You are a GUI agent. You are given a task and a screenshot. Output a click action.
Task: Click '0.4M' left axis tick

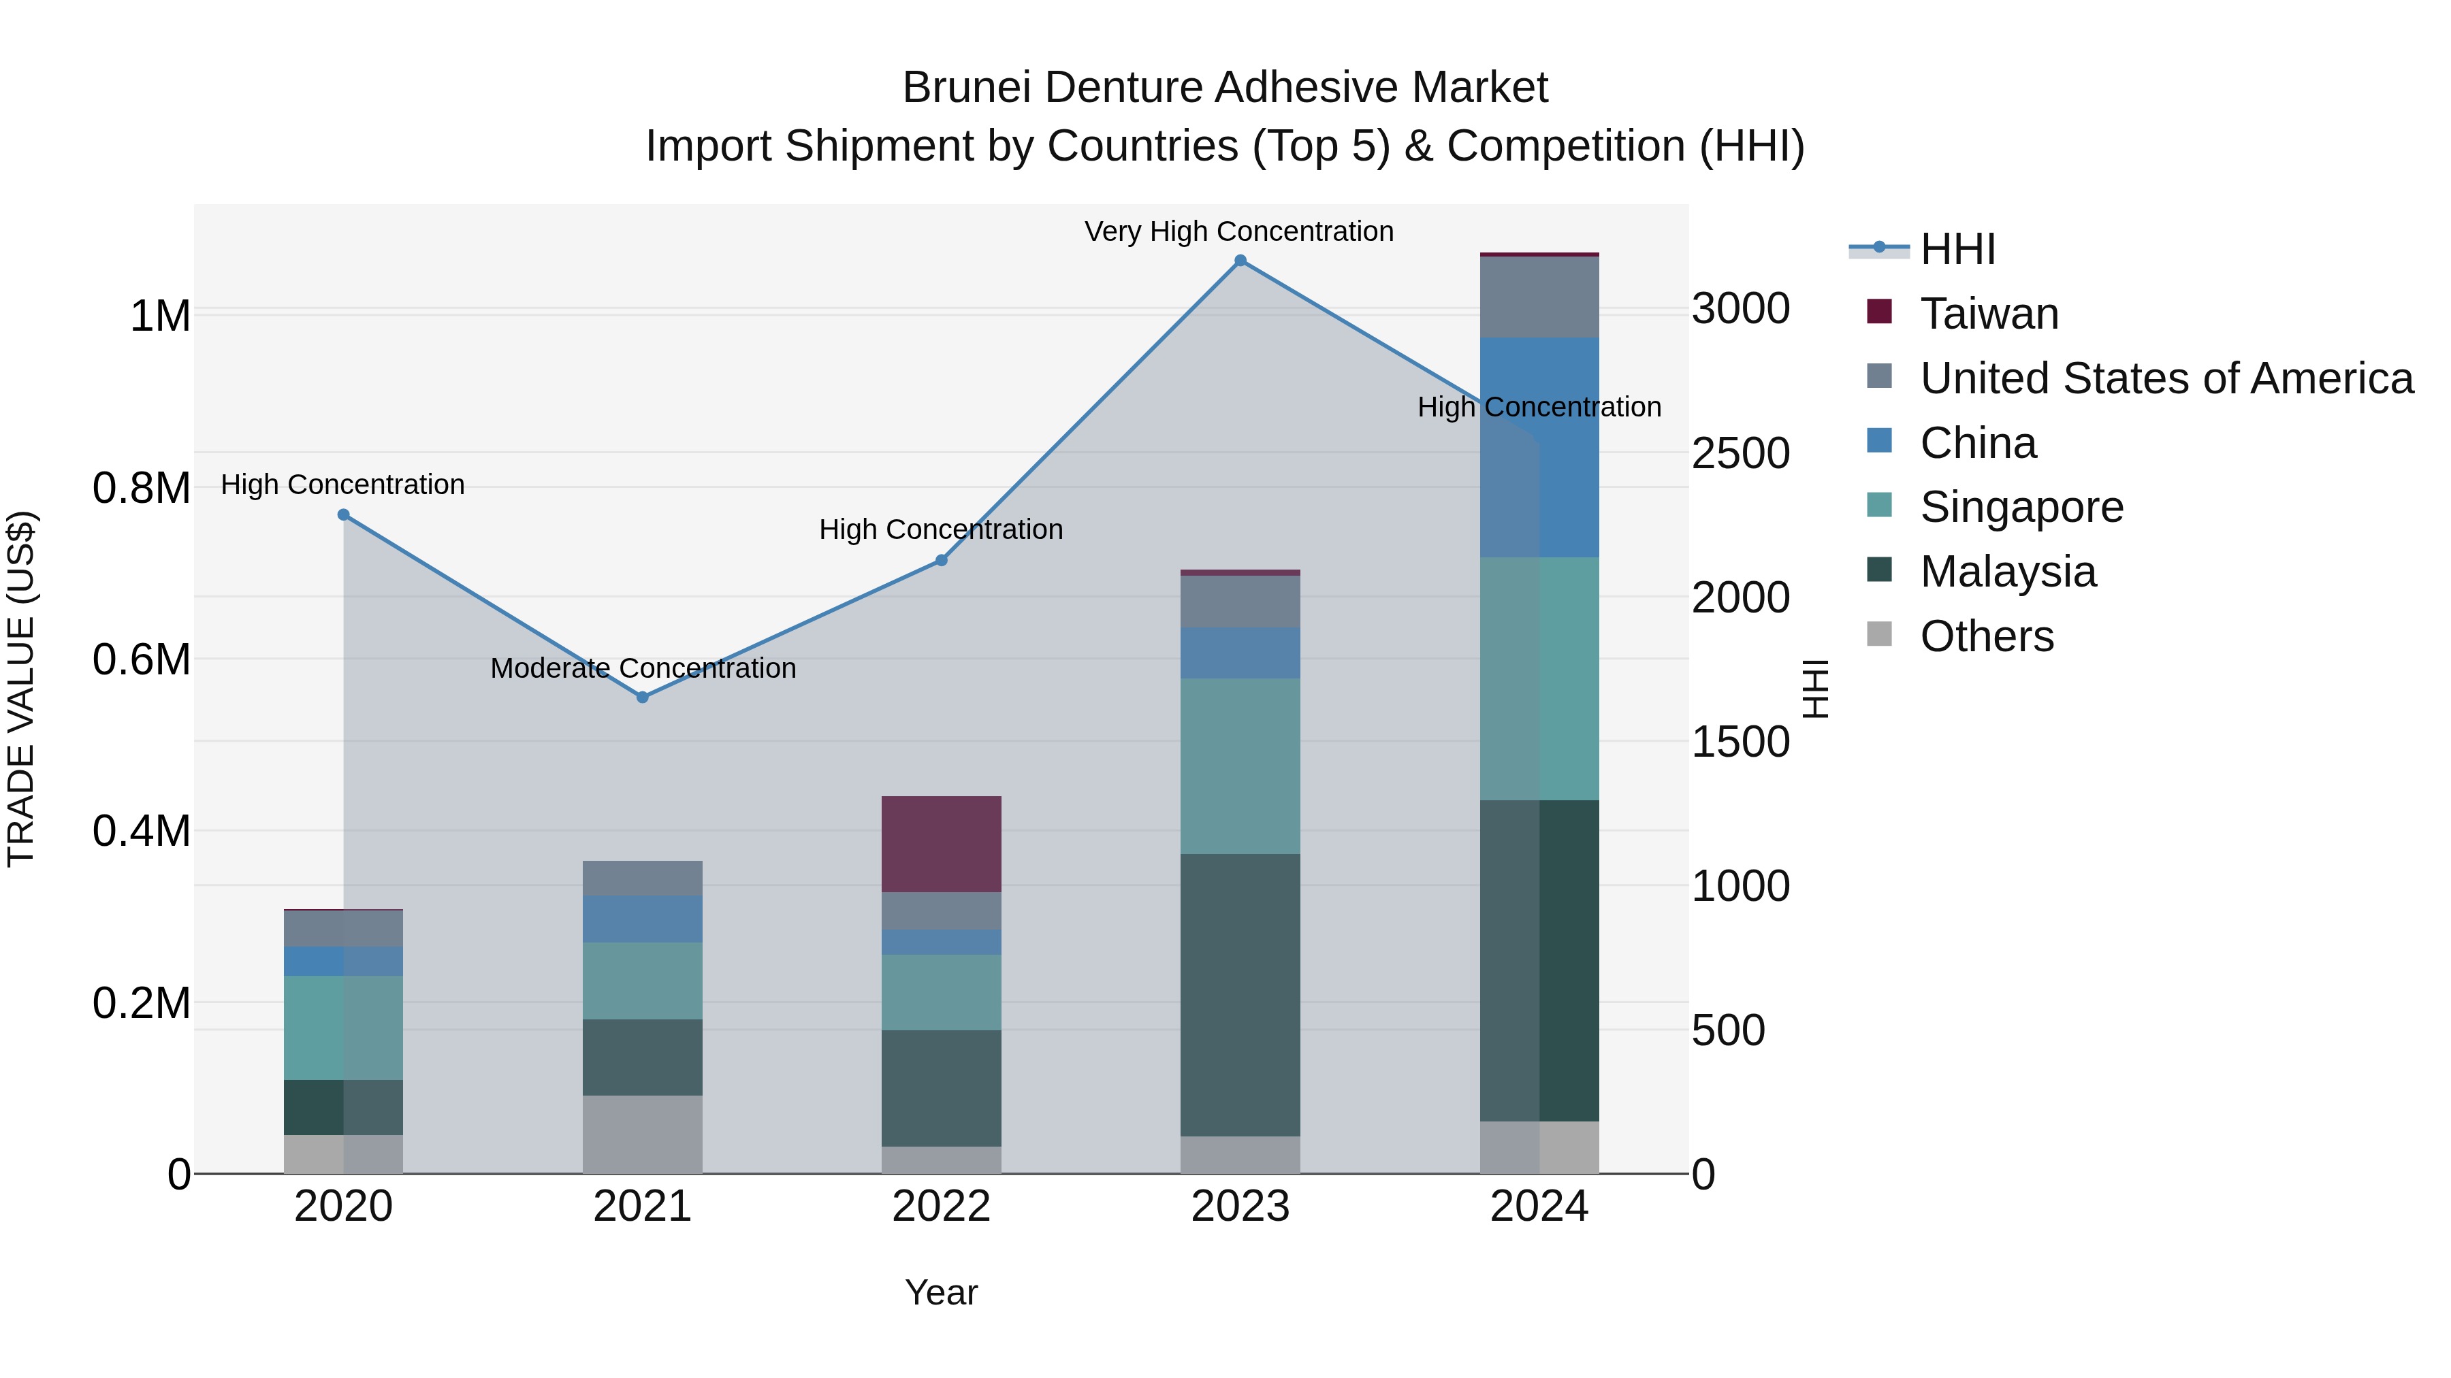(142, 831)
